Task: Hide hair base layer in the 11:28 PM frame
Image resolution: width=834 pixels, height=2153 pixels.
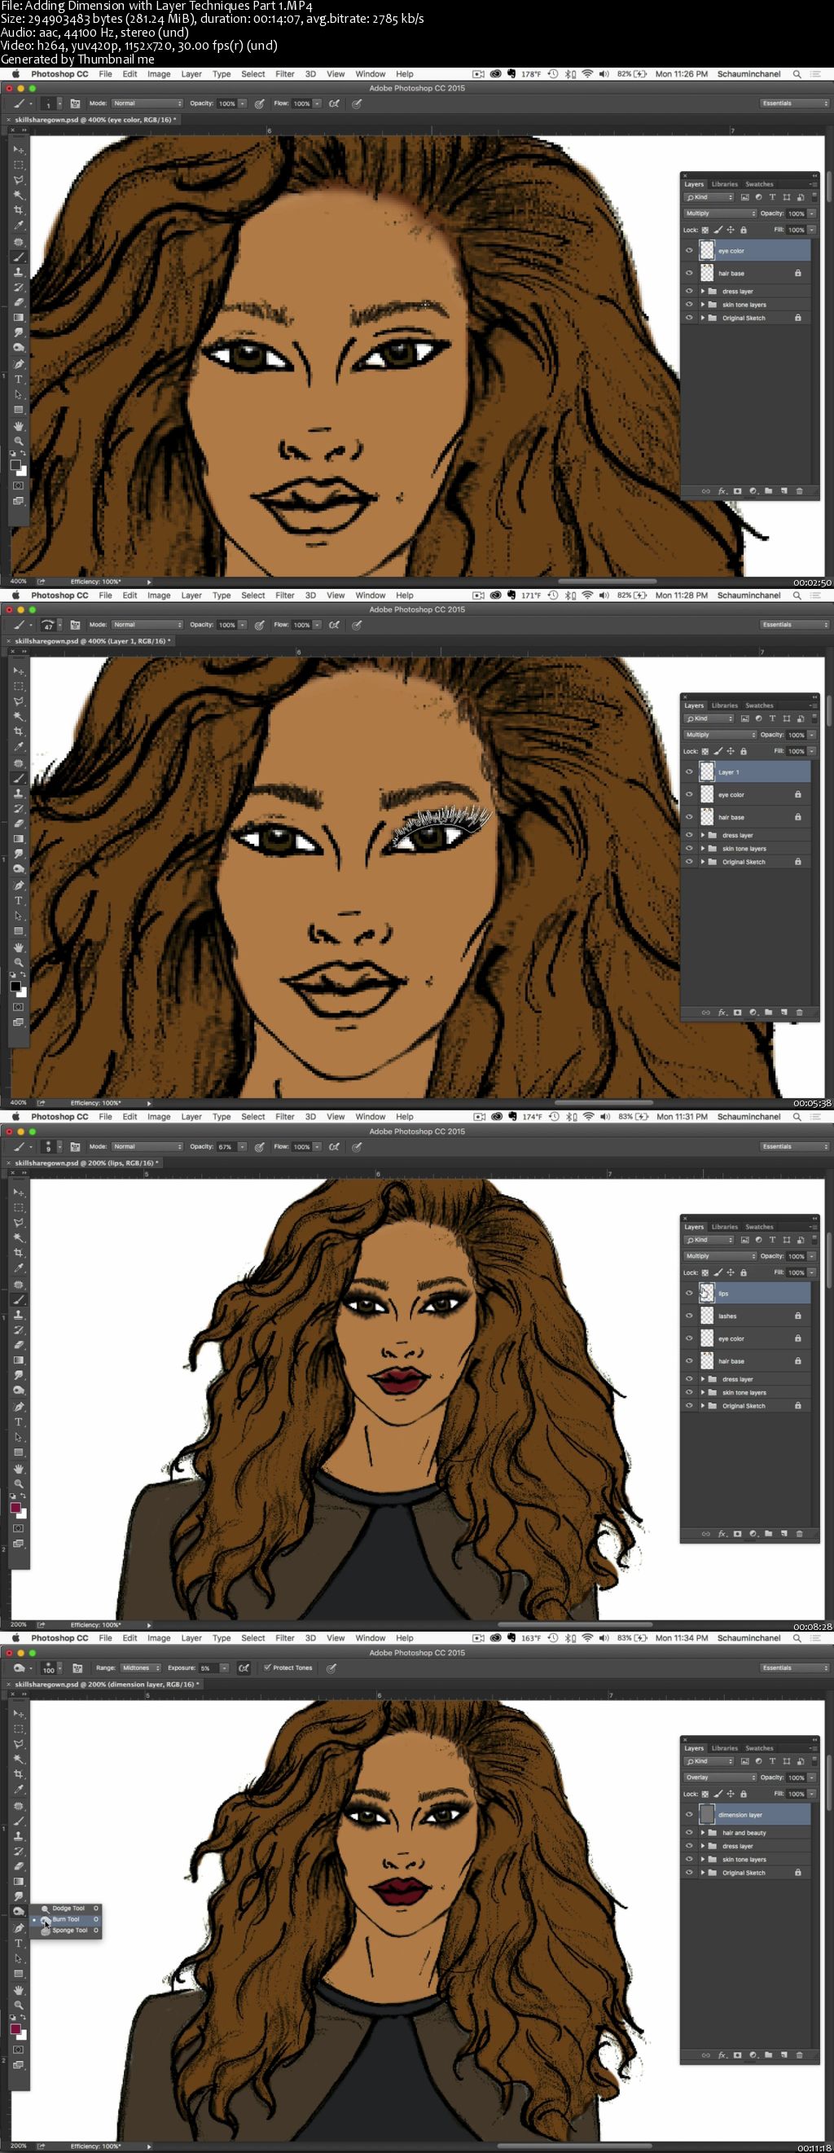Action: point(689,817)
